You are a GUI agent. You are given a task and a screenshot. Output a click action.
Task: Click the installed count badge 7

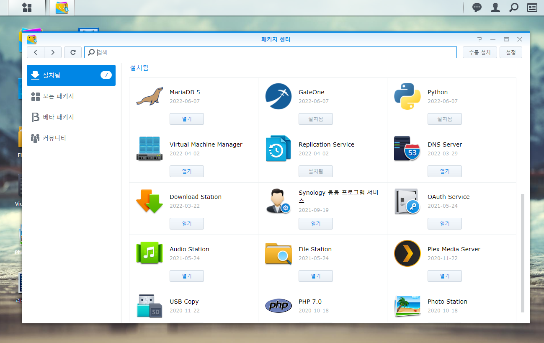pyautogui.click(x=106, y=75)
